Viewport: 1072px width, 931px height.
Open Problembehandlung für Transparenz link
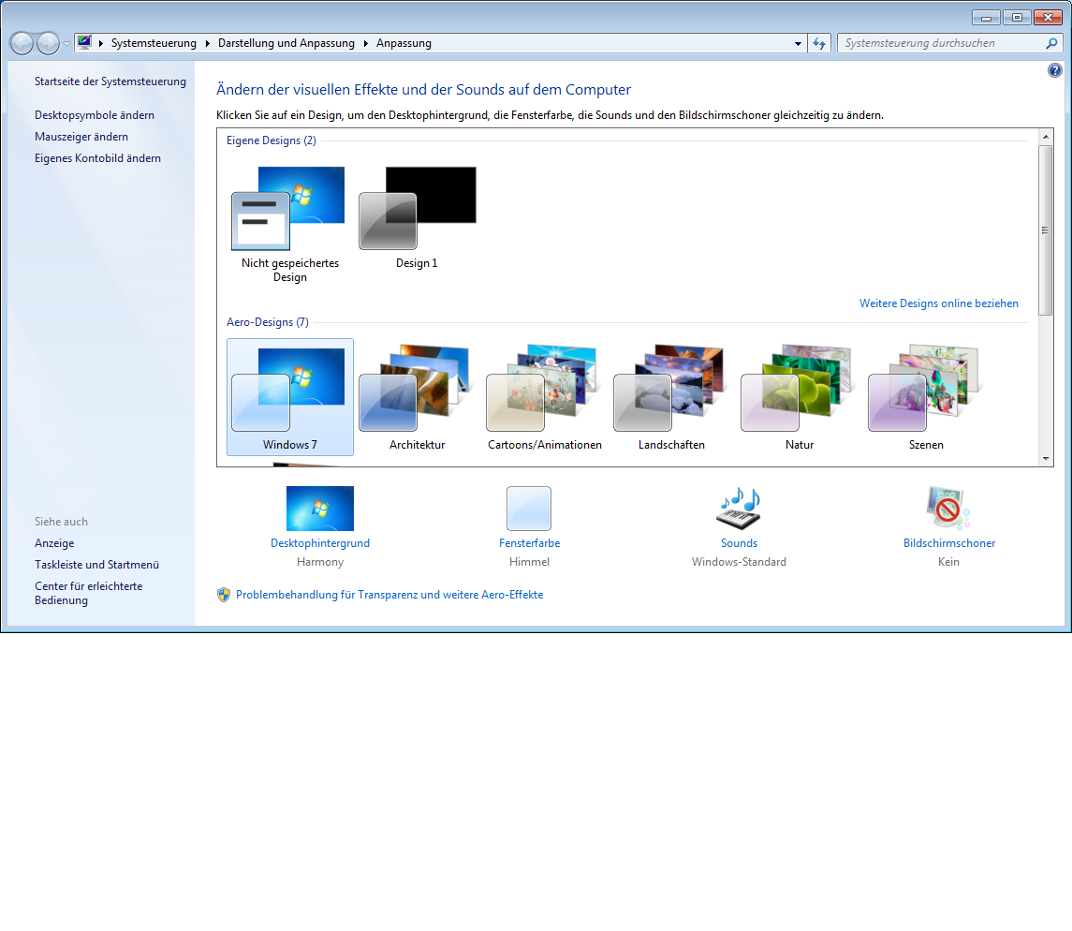pyautogui.click(x=389, y=595)
